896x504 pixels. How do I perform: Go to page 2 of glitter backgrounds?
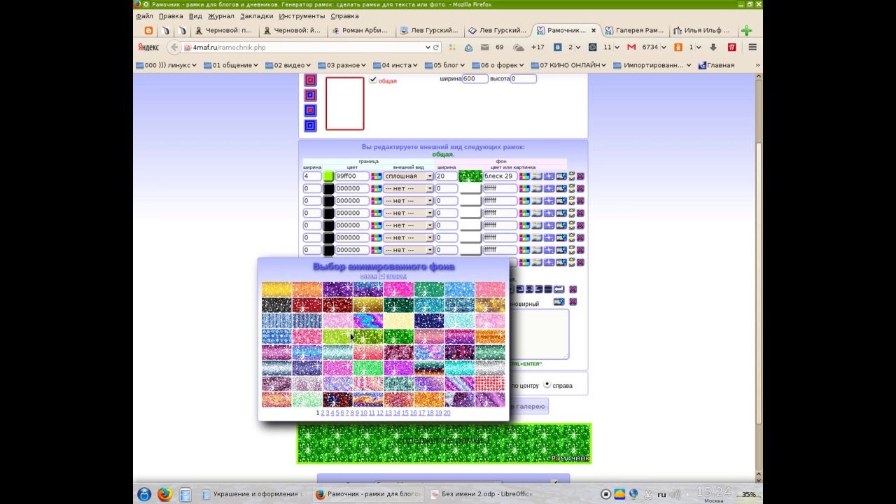click(323, 413)
